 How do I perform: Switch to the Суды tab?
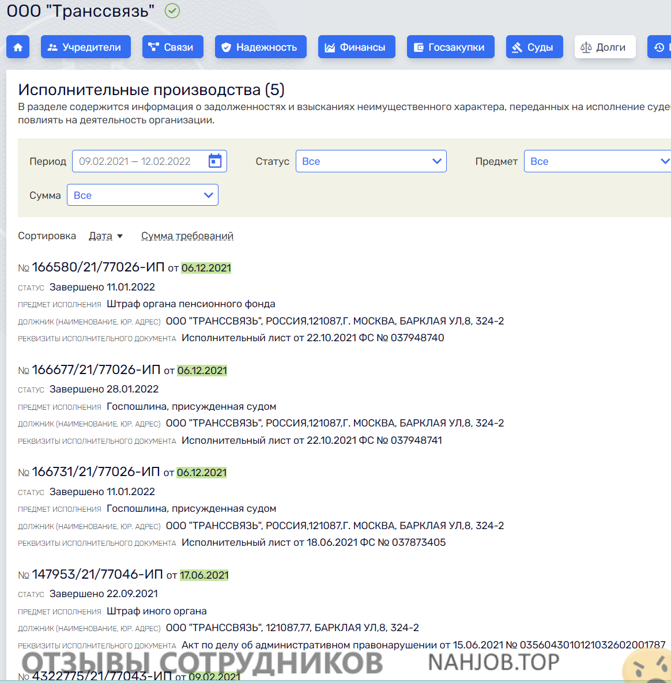534,47
